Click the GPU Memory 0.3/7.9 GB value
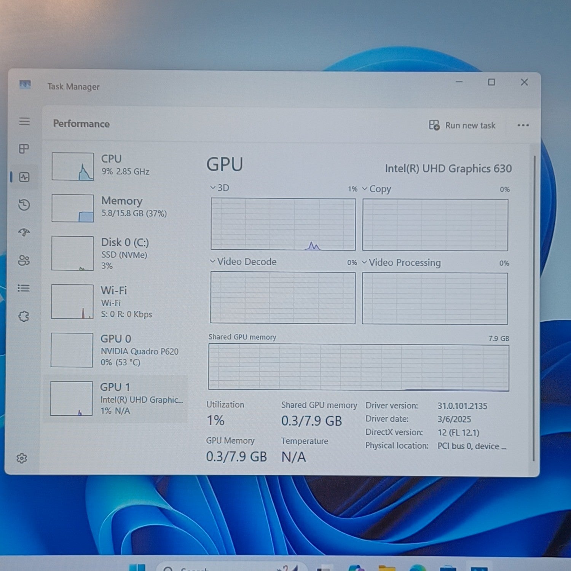This screenshot has height=571, width=571. (x=236, y=456)
